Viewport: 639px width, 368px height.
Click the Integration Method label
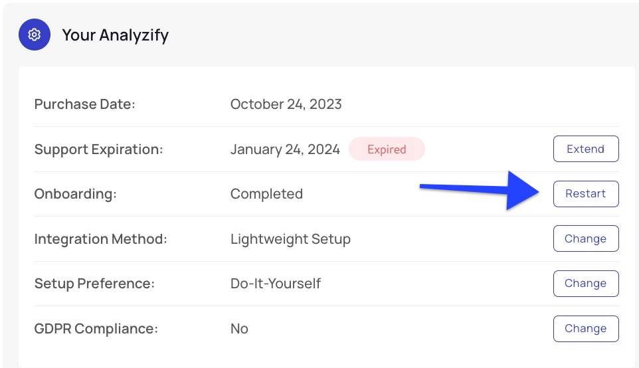[101, 239]
